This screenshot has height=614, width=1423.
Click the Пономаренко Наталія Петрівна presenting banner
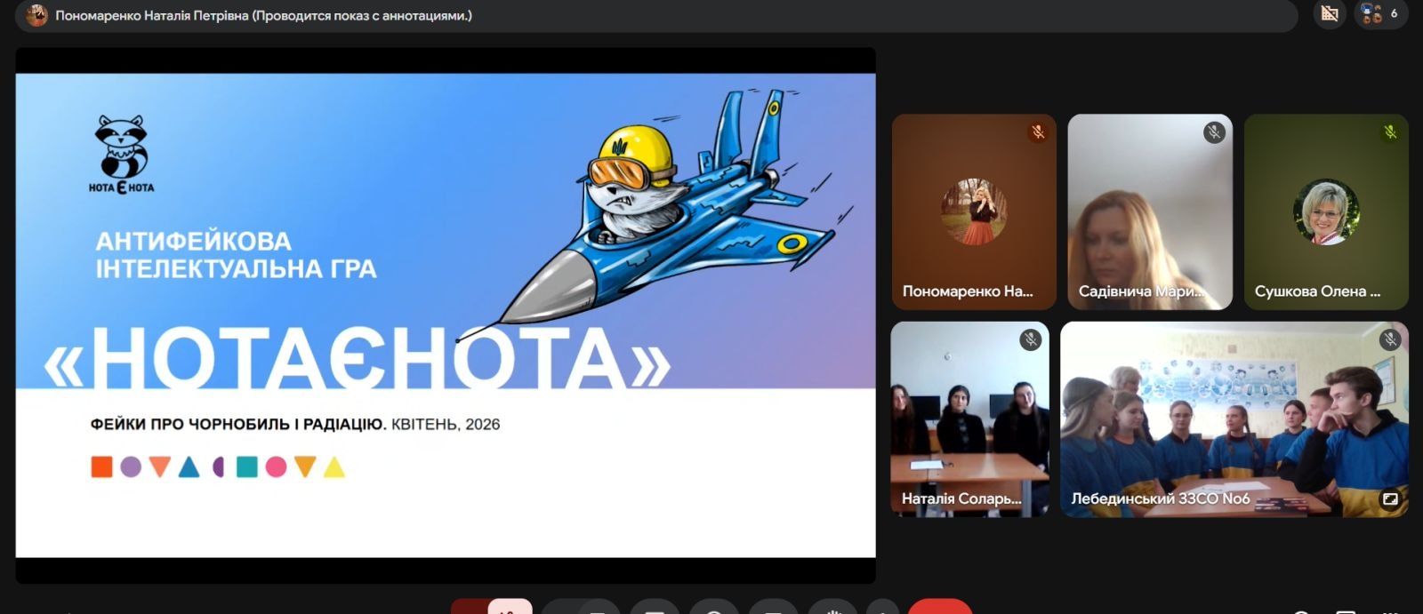(x=263, y=15)
